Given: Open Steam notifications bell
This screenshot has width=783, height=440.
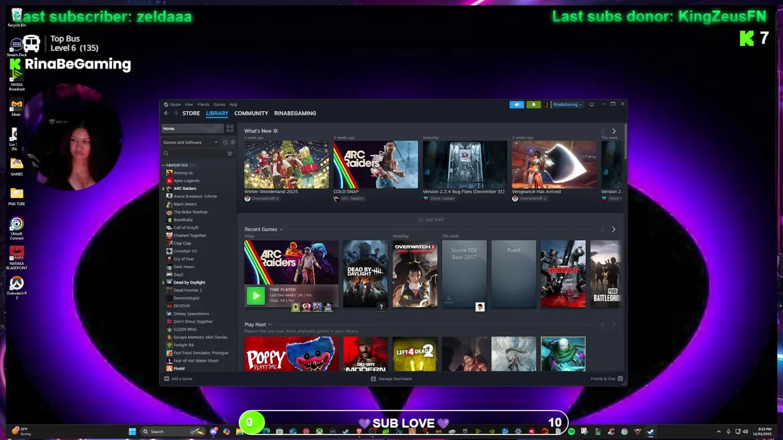Looking at the screenshot, I should pos(533,105).
